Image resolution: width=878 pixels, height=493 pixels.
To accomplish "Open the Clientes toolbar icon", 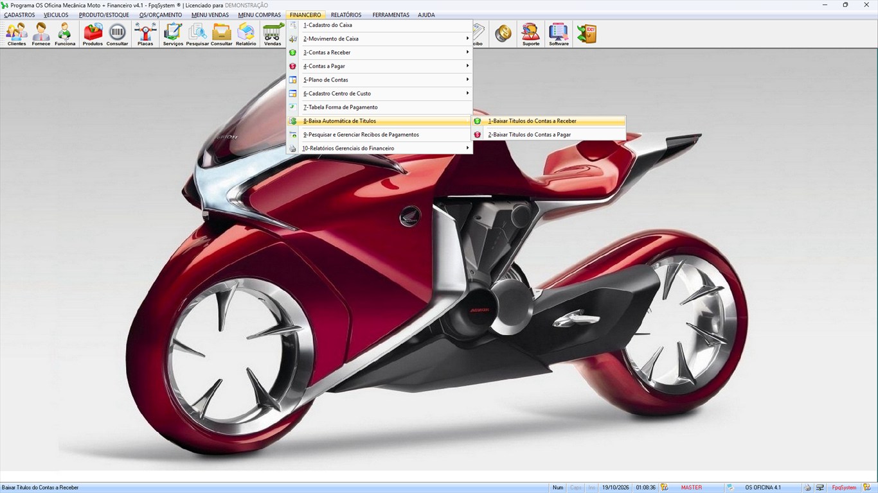I will [x=17, y=34].
